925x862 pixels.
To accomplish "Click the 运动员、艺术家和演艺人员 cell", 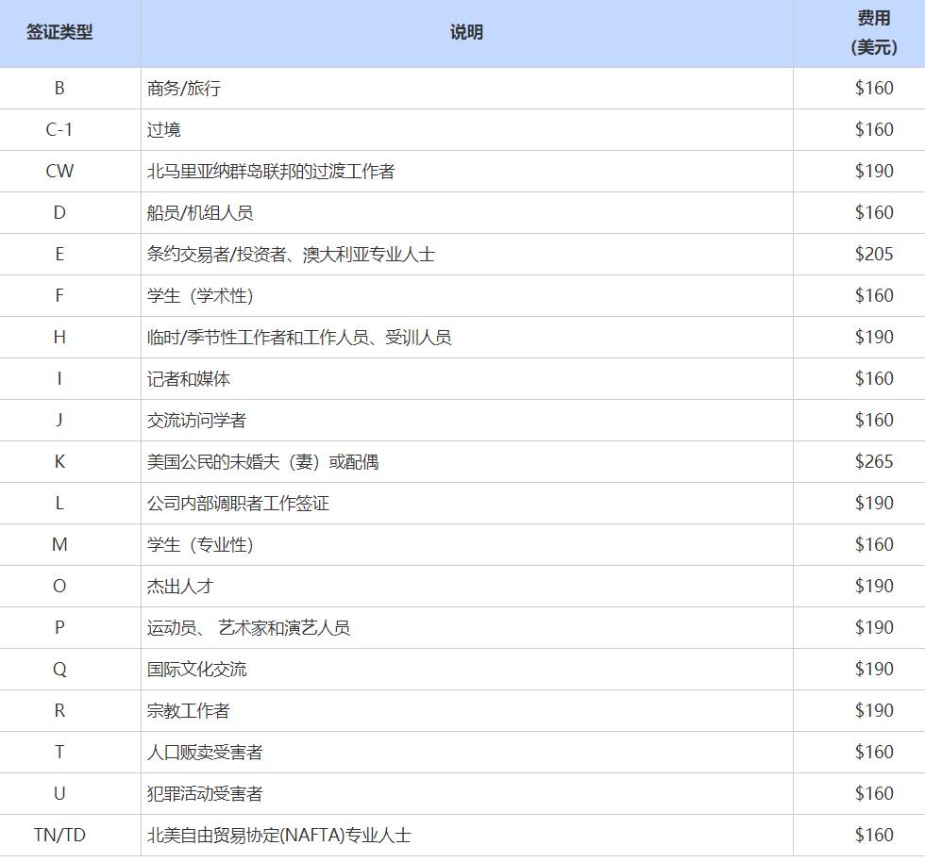I will pyautogui.click(x=248, y=628).
